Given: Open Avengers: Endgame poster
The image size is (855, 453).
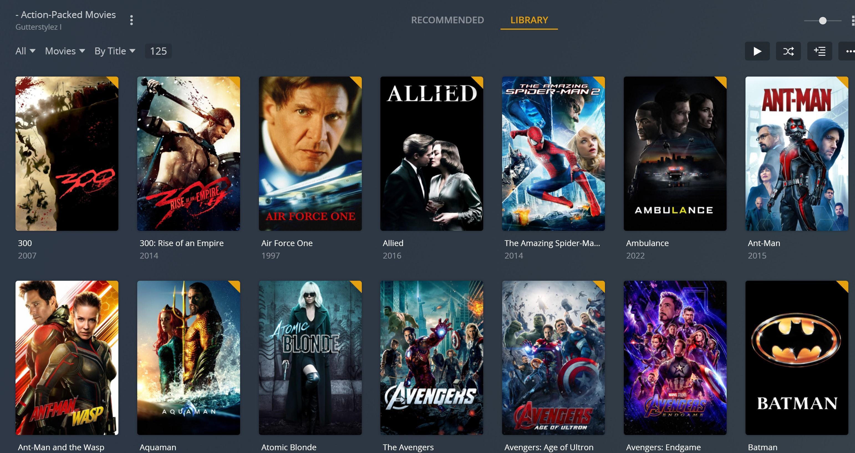Looking at the screenshot, I should pos(675,358).
